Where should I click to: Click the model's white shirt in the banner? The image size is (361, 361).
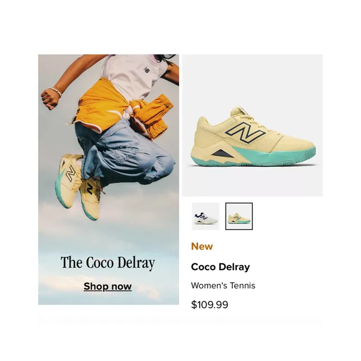pos(135,77)
